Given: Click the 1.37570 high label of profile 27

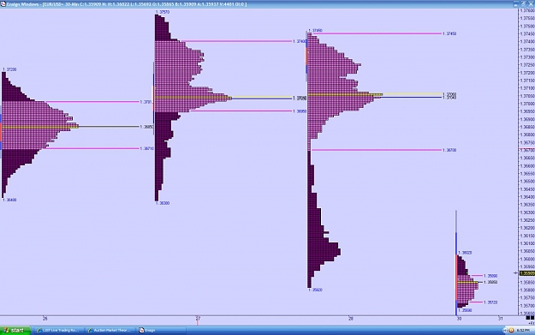Looking at the screenshot, I should coord(163,12).
